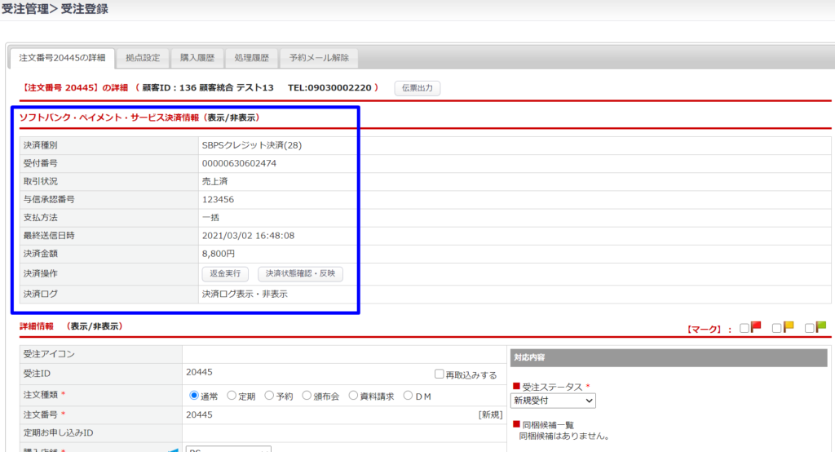
Task: Check the green flag mark checkbox
Action: pos(810,328)
